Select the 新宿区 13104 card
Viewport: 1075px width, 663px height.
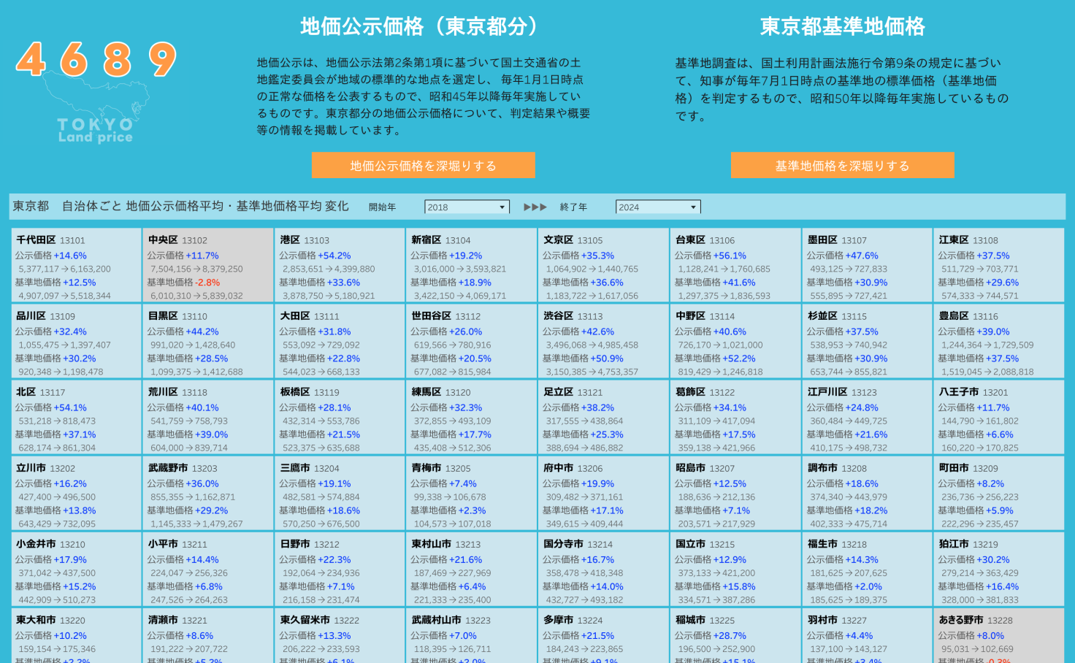click(472, 265)
